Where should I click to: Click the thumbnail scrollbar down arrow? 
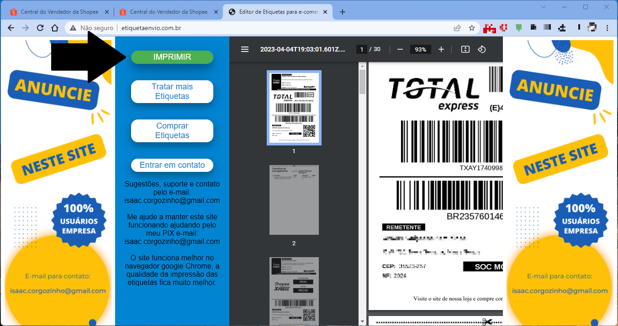point(363,321)
